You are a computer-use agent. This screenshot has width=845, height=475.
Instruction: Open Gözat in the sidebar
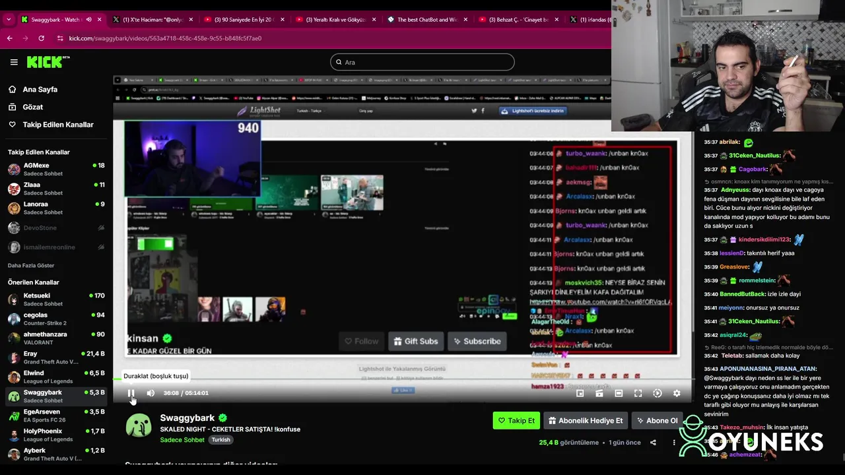click(32, 107)
